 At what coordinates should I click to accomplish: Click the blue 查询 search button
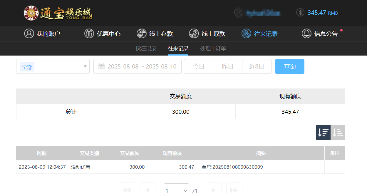[x=289, y=66]
